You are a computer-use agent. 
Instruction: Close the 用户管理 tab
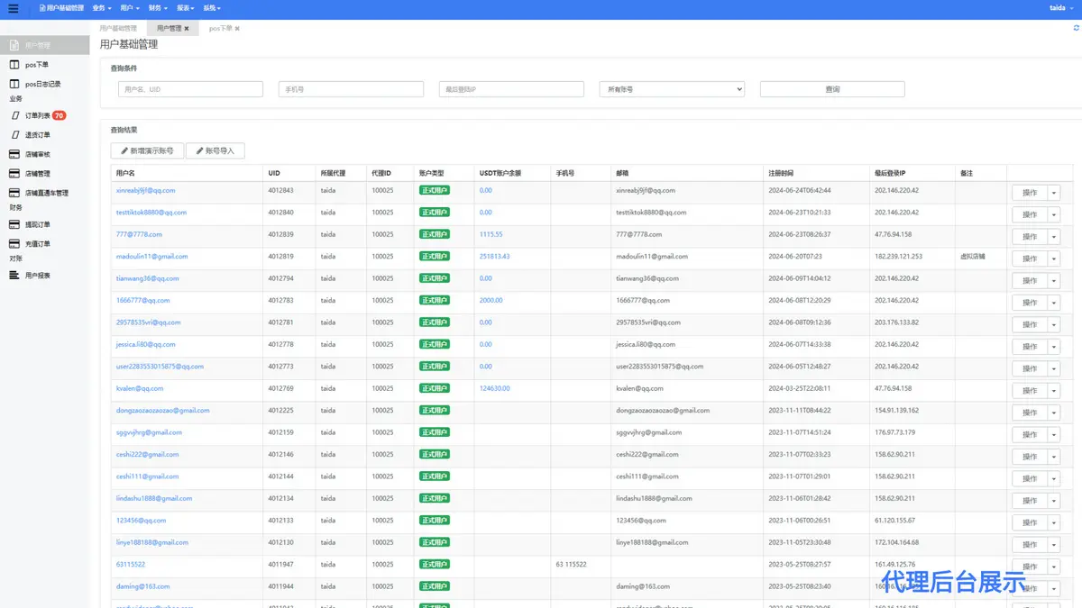[187, 29]
